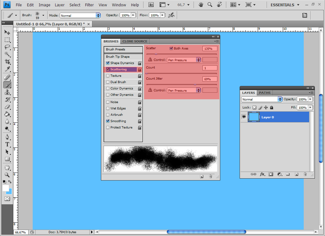325x236 pixels.
Task: Open the Brush Tip Shape section
Action: tap(123, 56)
